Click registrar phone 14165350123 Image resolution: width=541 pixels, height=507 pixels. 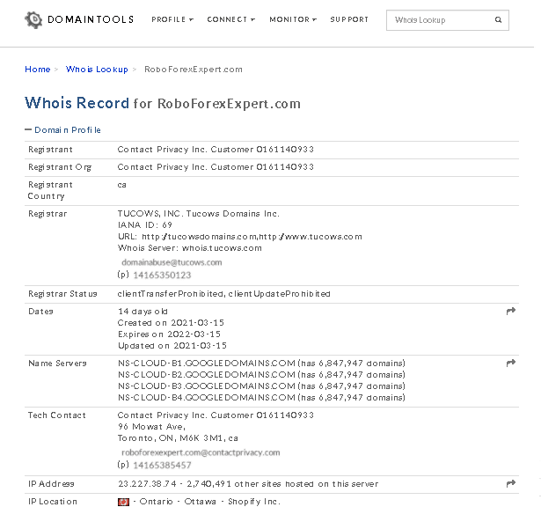coord(162,276)
